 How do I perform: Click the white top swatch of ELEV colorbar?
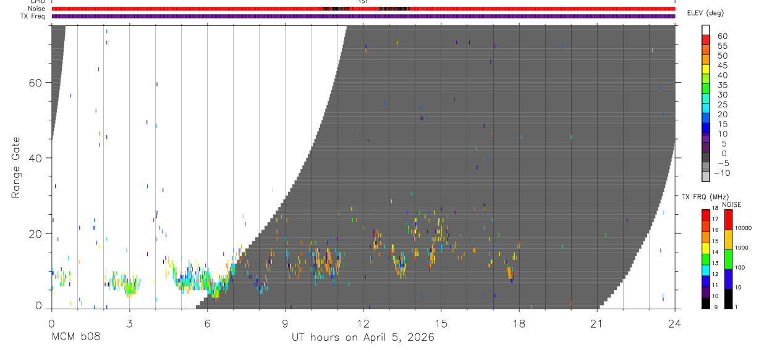tap(706, 30)
